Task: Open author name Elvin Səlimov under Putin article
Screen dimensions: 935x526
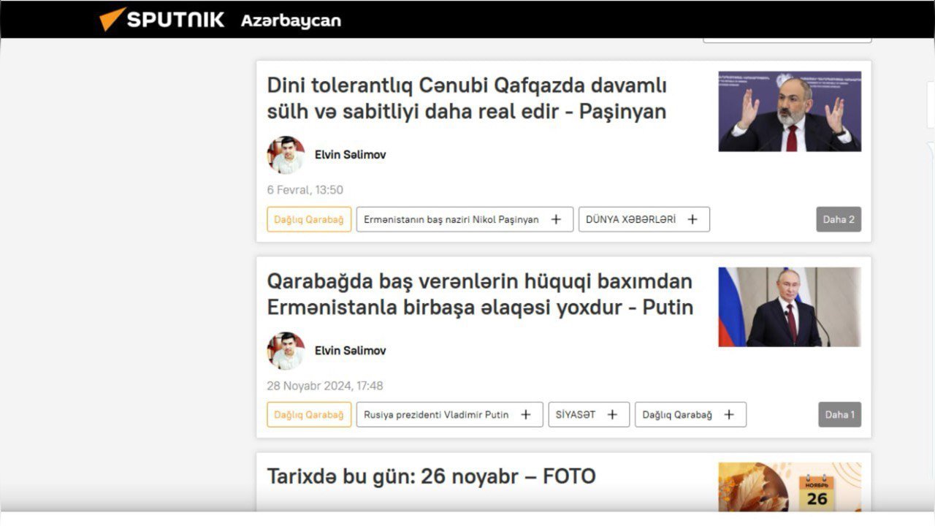Action: click(350, 351)
